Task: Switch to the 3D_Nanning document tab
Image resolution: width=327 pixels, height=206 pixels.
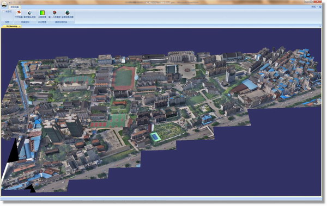Action: pos(11,27)
